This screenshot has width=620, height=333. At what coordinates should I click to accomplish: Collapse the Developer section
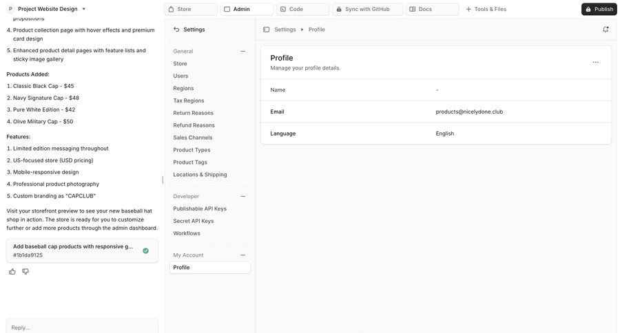click(242, 196)
